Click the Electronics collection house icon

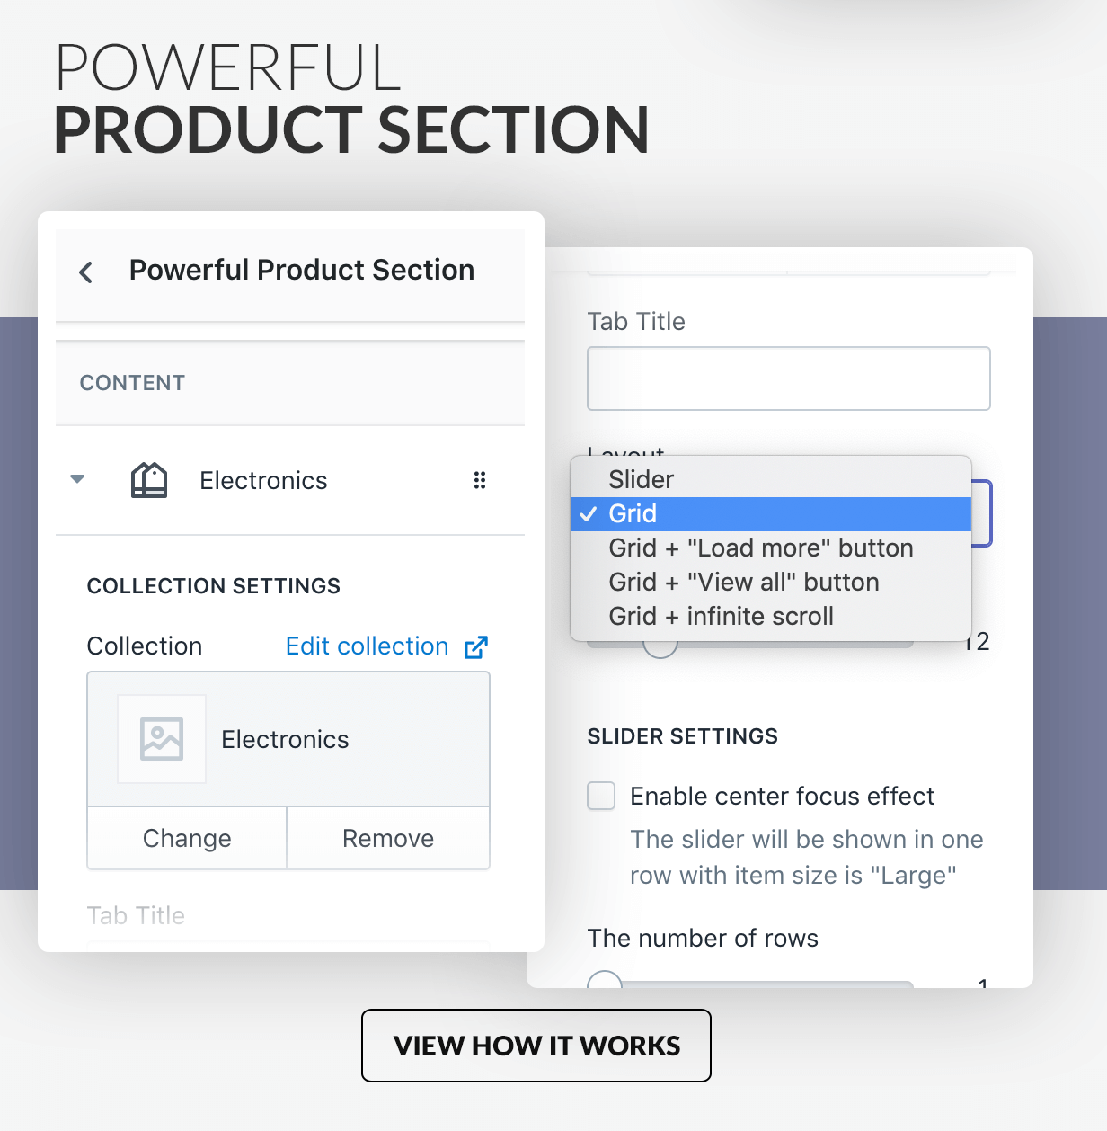coord(149,480)
